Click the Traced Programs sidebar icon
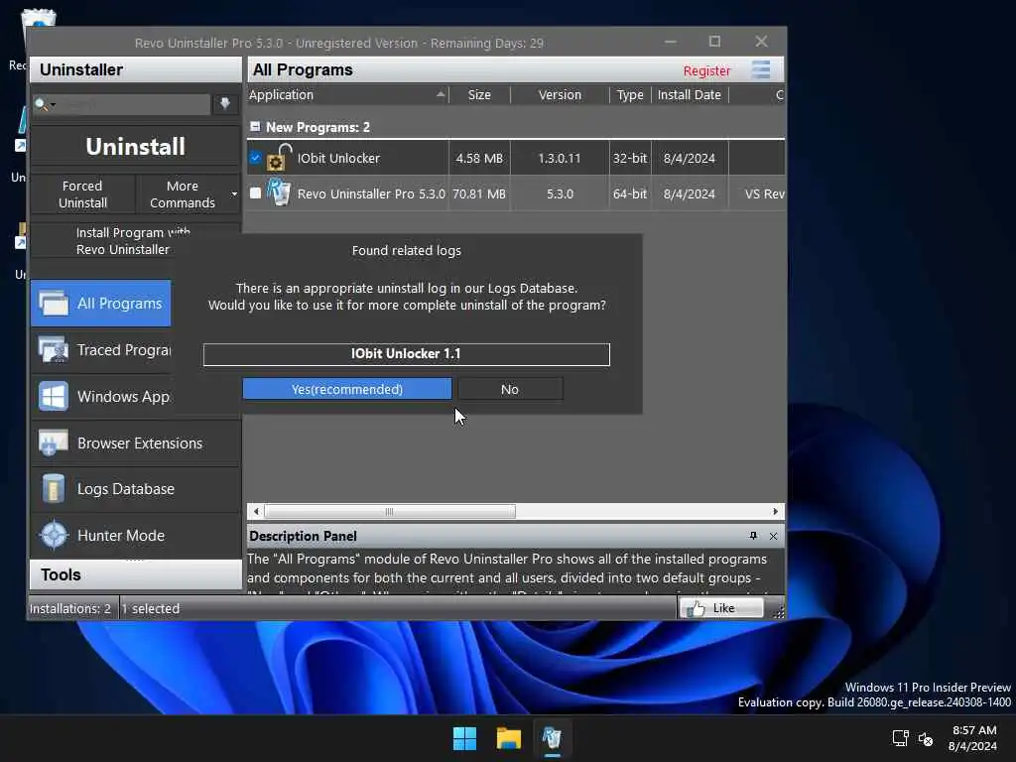 [x=54, y=350]
